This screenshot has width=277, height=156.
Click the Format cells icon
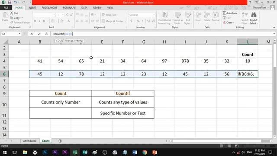(x=216, y=17)
